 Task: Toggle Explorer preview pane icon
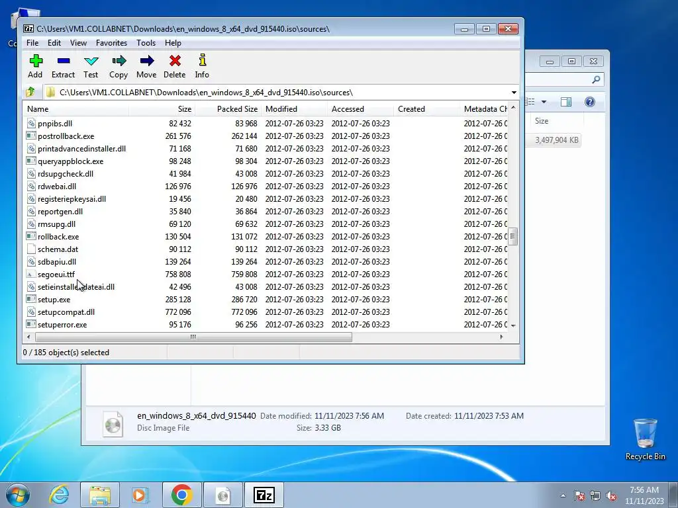(565, 102)
